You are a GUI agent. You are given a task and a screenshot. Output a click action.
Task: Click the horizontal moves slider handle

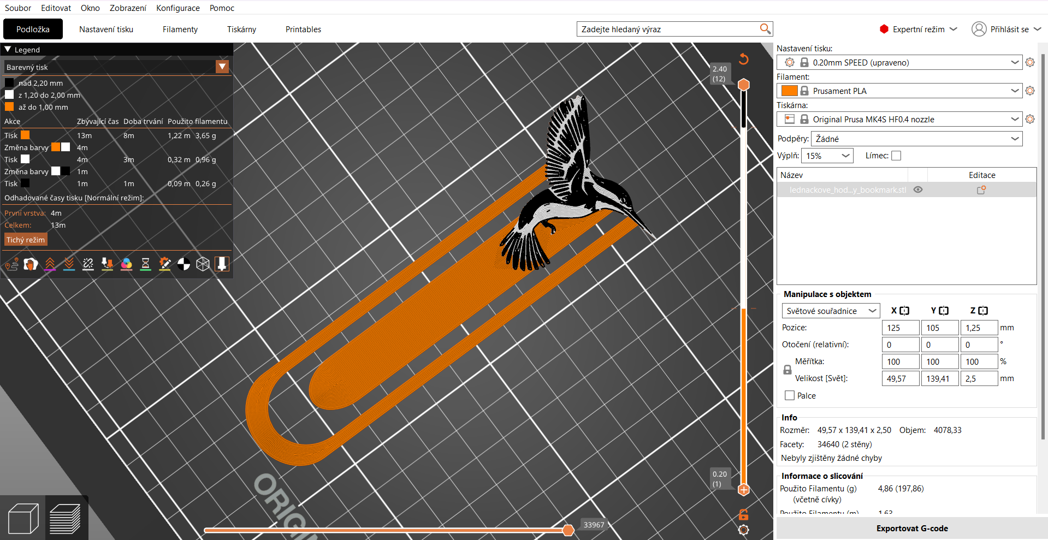(568, 530)
